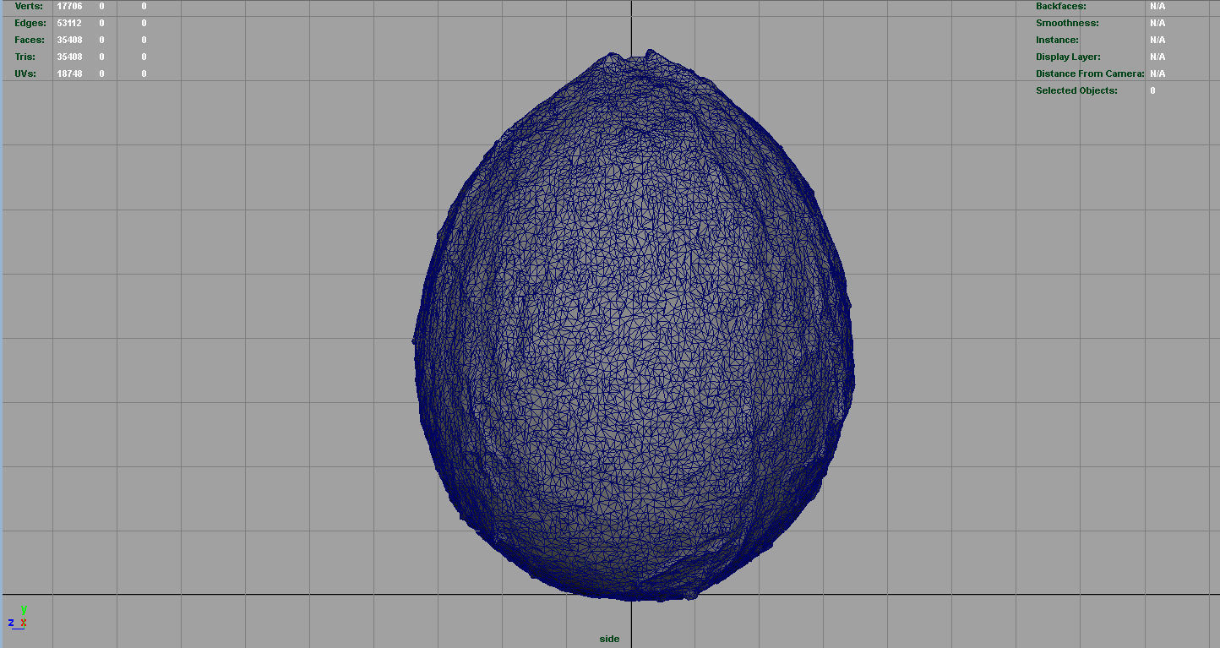Click the Faces: label in the HUD
Viewport: 1220px width, 648px height.
[x=30, y=40]
